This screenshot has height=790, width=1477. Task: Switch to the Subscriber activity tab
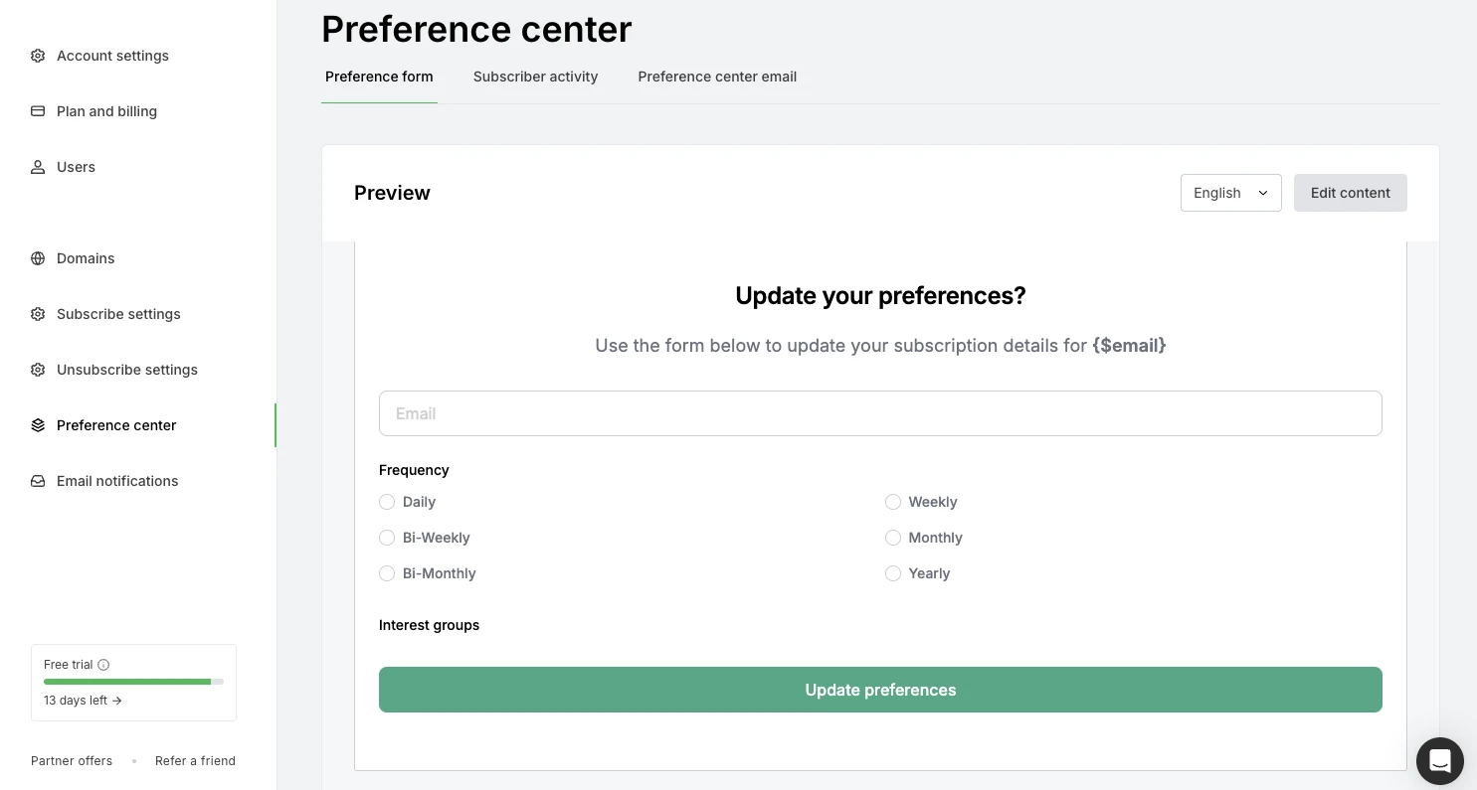(535, 77)
